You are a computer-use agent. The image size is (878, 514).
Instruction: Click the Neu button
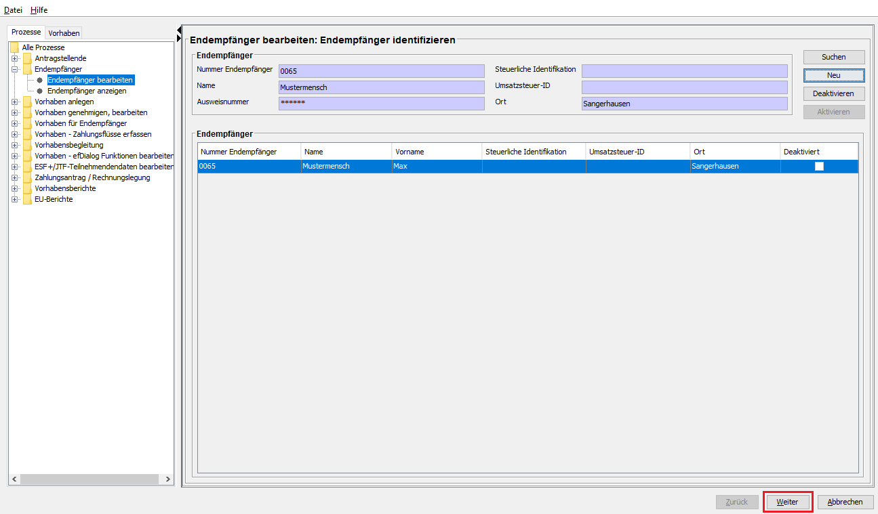(834, 75)
